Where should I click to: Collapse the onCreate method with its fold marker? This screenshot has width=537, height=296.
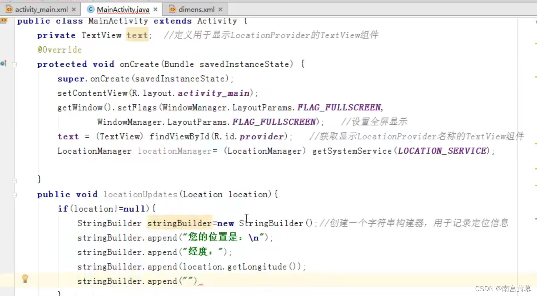point(14,65)
